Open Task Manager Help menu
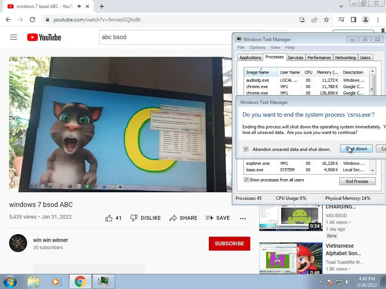 click(x=290, y=47)
